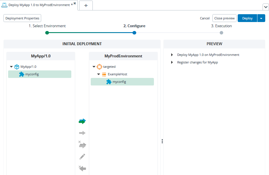Click the single gray map-selected arrow icon

tap(82, 133)
